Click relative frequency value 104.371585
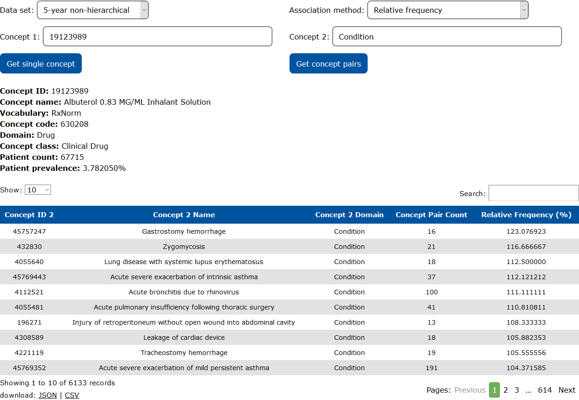579x400 pixels. tap(526, 368)
